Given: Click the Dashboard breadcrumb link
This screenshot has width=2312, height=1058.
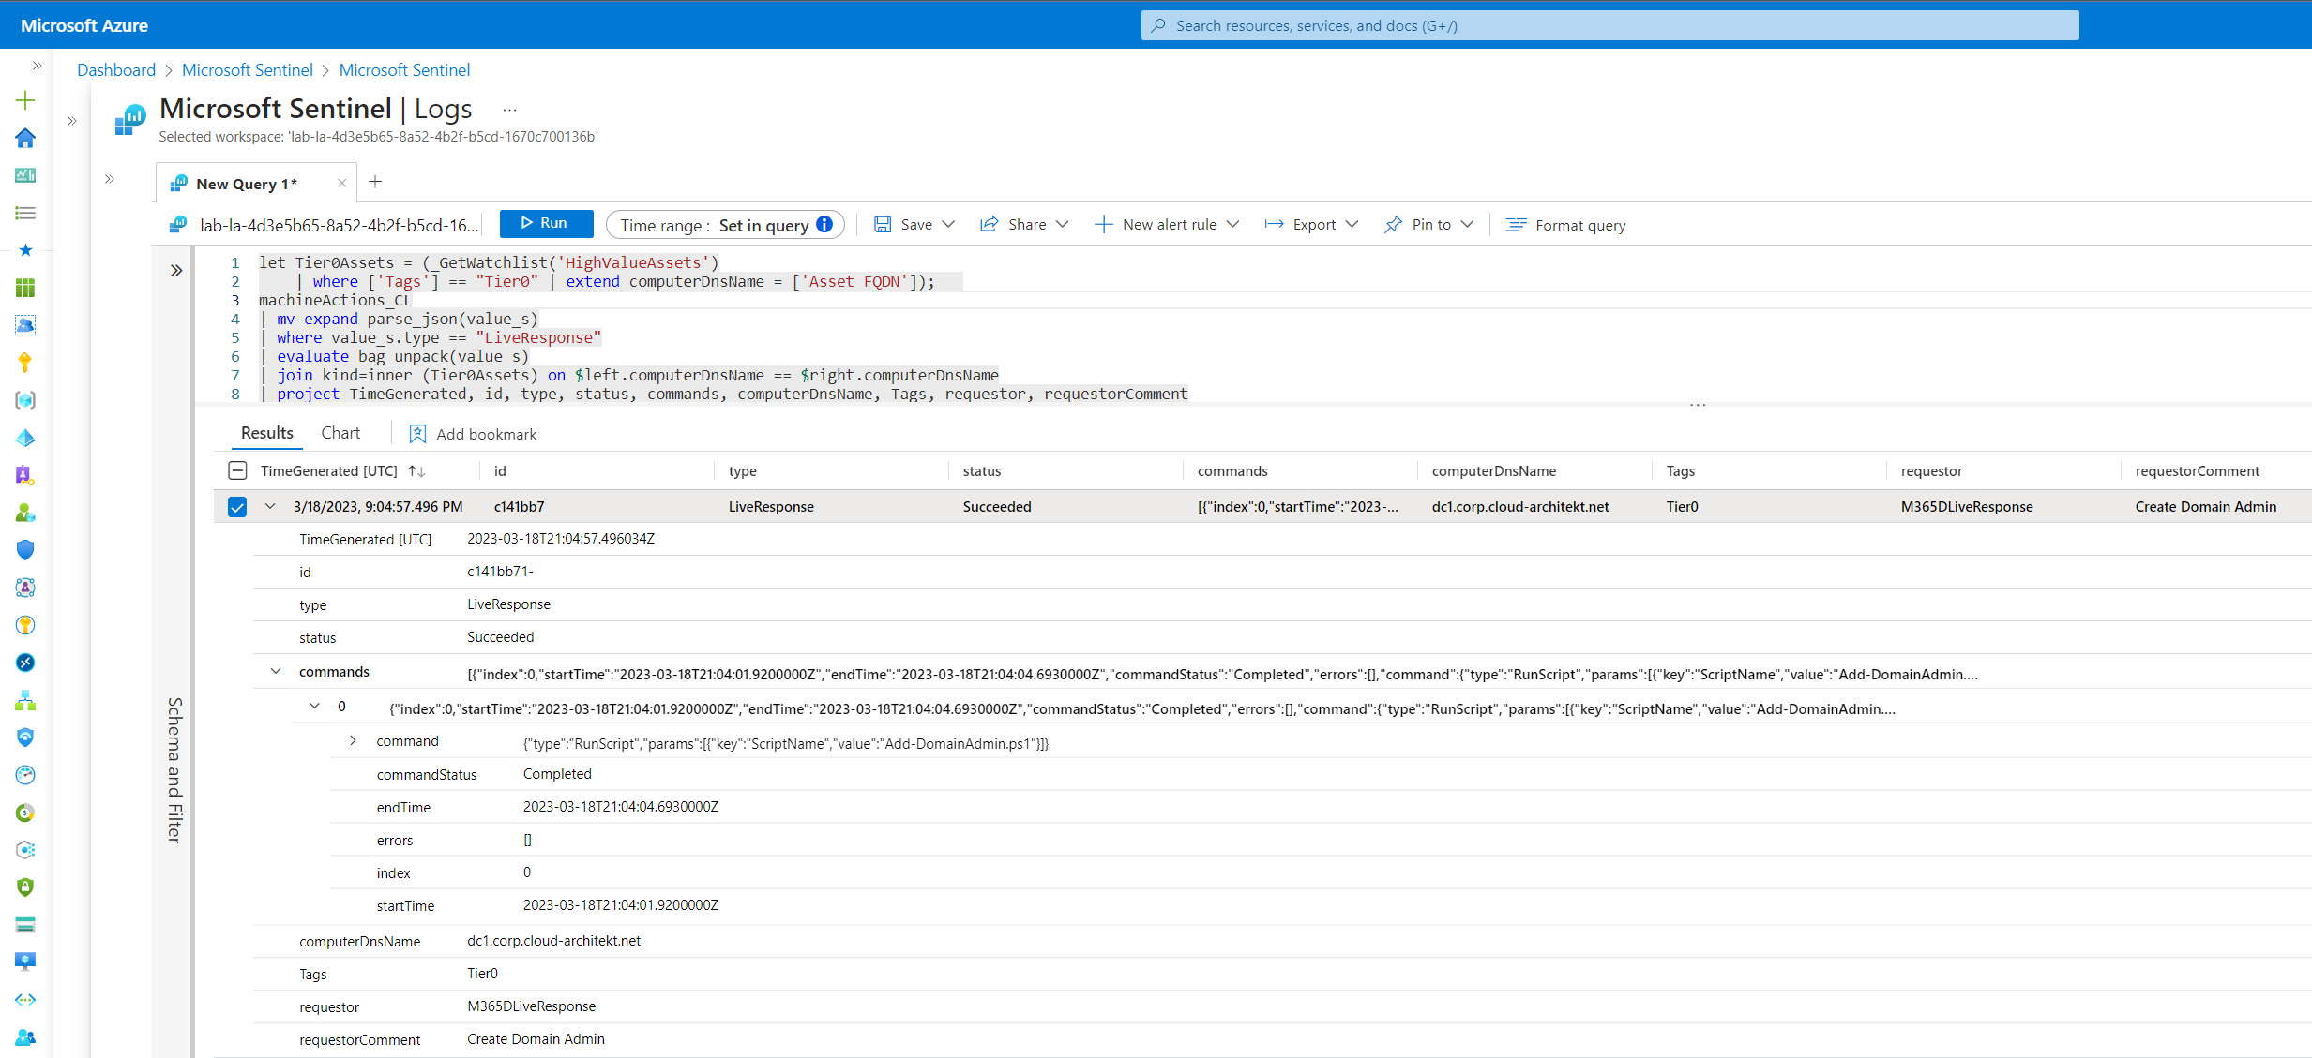Looking at the screenshot, I should 116,70.
